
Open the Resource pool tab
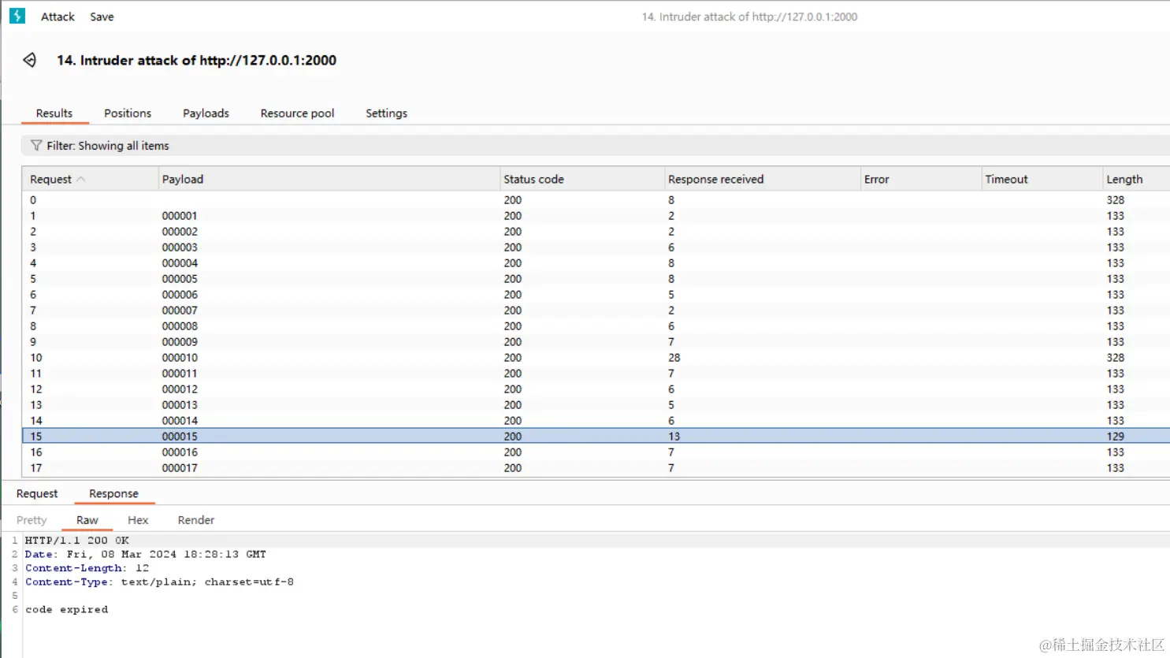click(x=297, y=113)
